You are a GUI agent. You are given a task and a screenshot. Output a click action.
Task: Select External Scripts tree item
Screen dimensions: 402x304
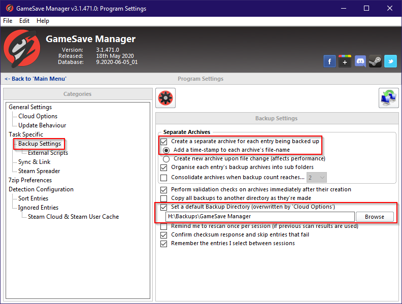(x=48, y=153)
